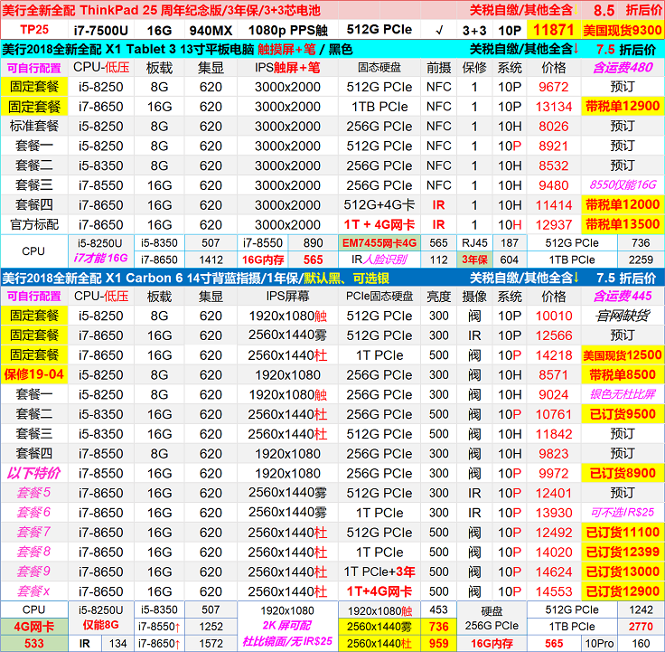665x652 pixels.
Task: Click the 8921 price cell
Action: pos(554,146)
